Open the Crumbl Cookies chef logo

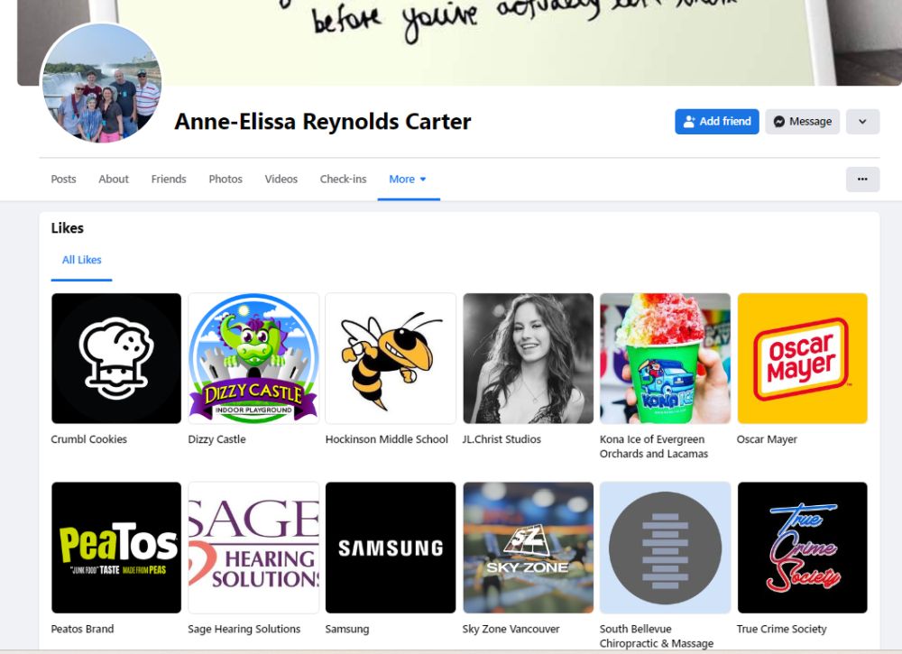click(x=116, y=358)
